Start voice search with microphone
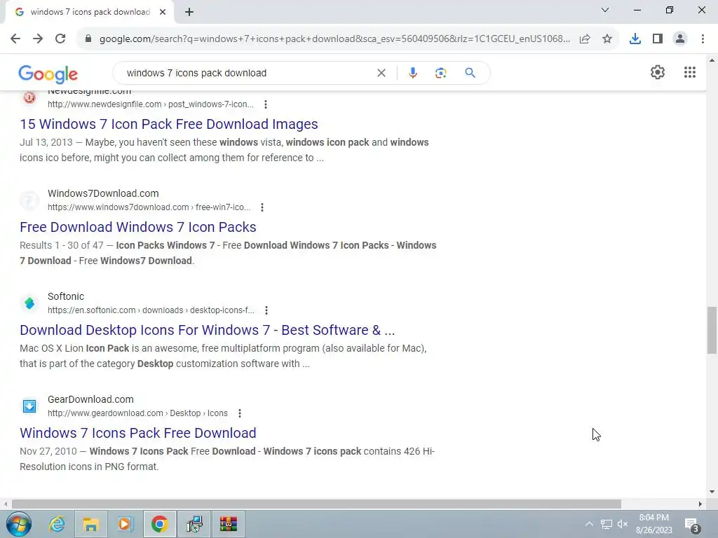Image resolution: width=718 pixels, height=538 pixels. pos(413,73)
